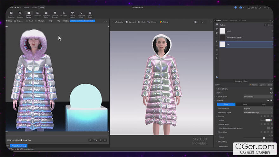
Task: Enable the Lock View checkbox
Action: (x=21, y=140)
